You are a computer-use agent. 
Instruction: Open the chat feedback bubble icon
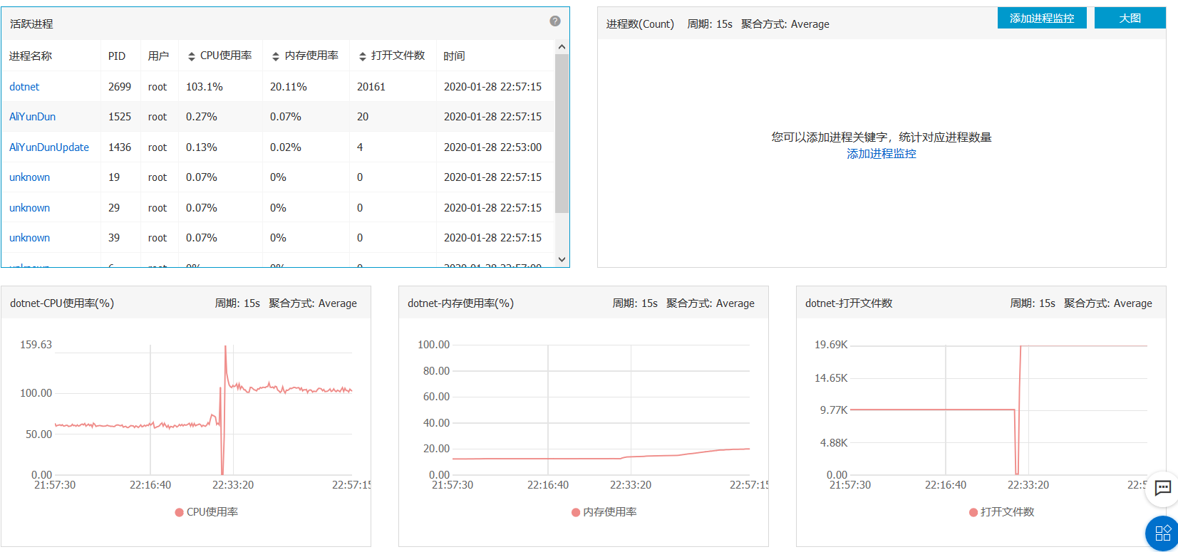click(x=1162, y=488)
